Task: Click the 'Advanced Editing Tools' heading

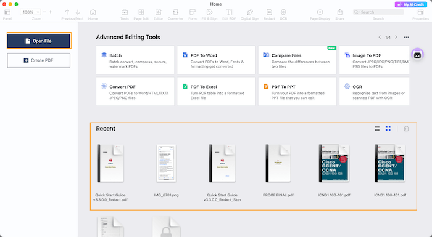Action: pyautogui.click(x=128, y=37)
